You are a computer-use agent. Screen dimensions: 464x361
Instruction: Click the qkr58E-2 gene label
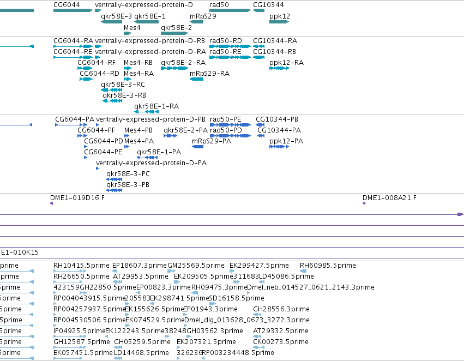[x=176, y=28]
